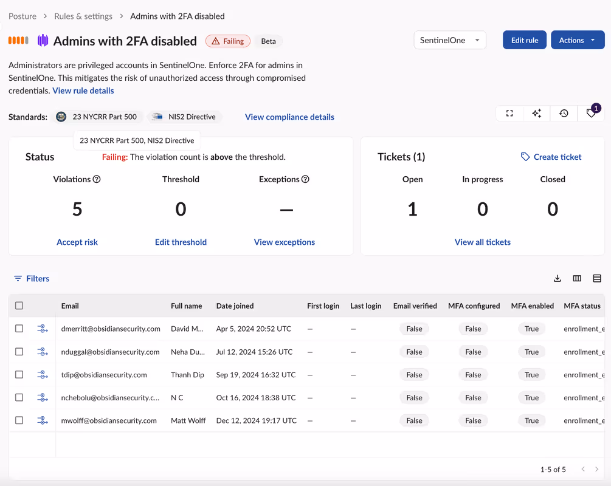Viewport: 611px width, 486px height.
Task: Click MFA enabled True for Matt Wolff
Action: coord(531,420)
